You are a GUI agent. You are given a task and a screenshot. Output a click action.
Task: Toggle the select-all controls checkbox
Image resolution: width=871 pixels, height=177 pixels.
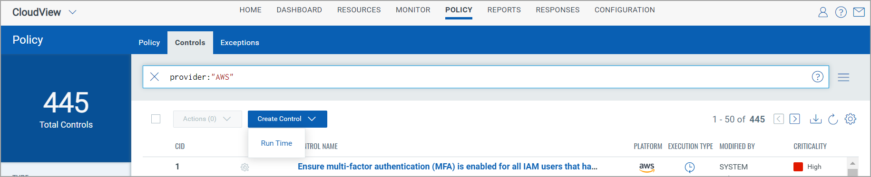[x=156, y=119]
